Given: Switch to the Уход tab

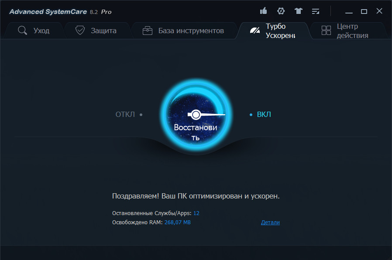Looking at the screenshot, I should click(x=34, y=31).
